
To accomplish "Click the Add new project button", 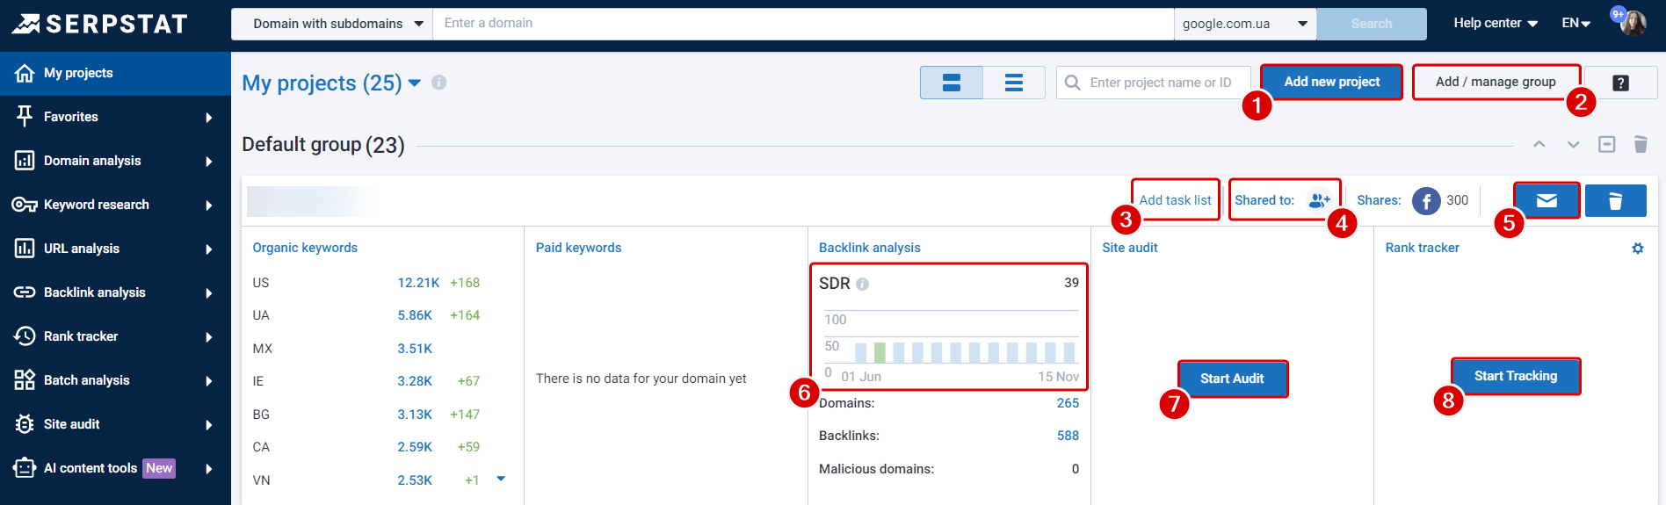I will click(x=1331, y=82).
